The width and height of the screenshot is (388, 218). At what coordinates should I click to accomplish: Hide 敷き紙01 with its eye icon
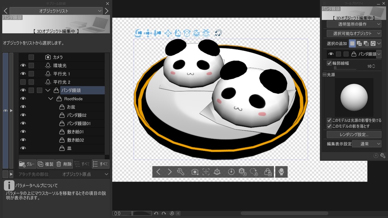23,131
